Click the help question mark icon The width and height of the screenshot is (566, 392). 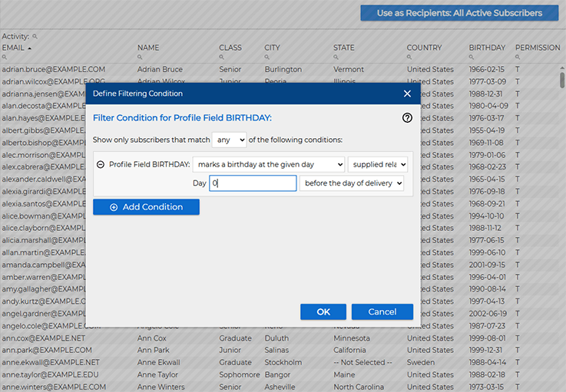(407, 118)
